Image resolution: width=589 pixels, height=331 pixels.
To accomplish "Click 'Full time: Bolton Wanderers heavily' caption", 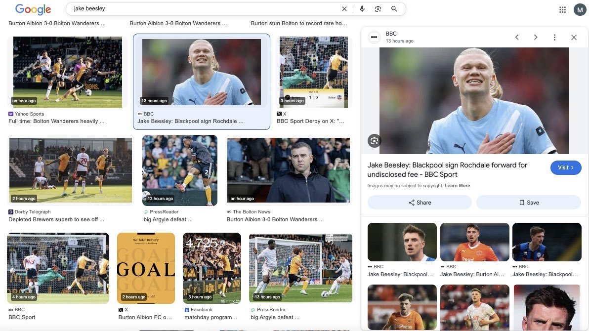I will 56,121.
